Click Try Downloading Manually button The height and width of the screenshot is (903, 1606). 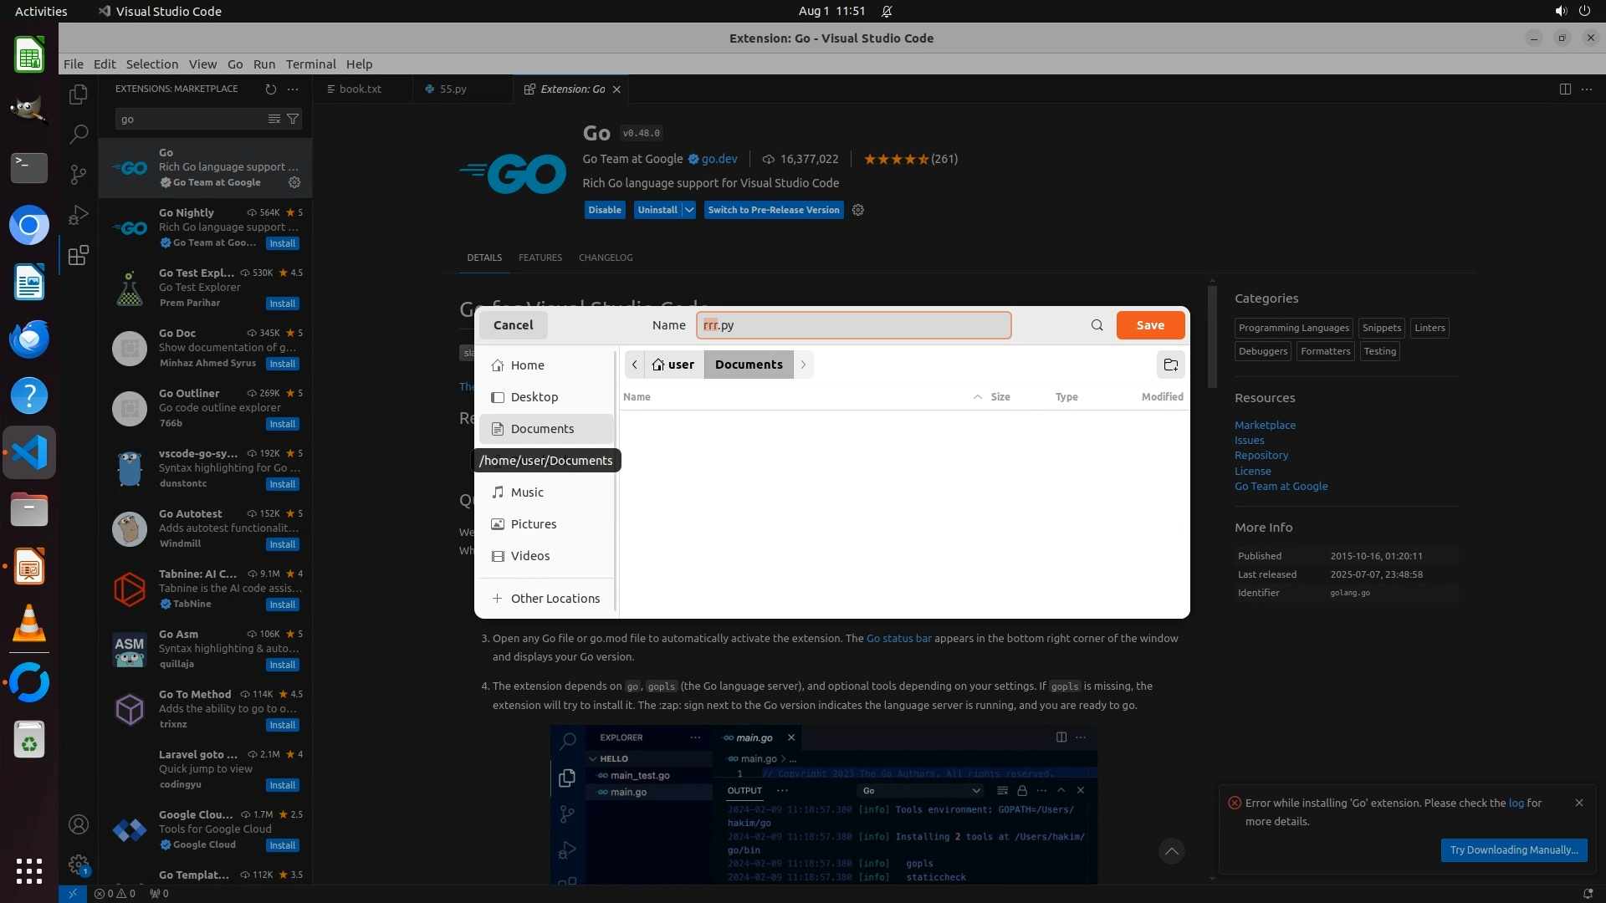(x=1513, y=849)
